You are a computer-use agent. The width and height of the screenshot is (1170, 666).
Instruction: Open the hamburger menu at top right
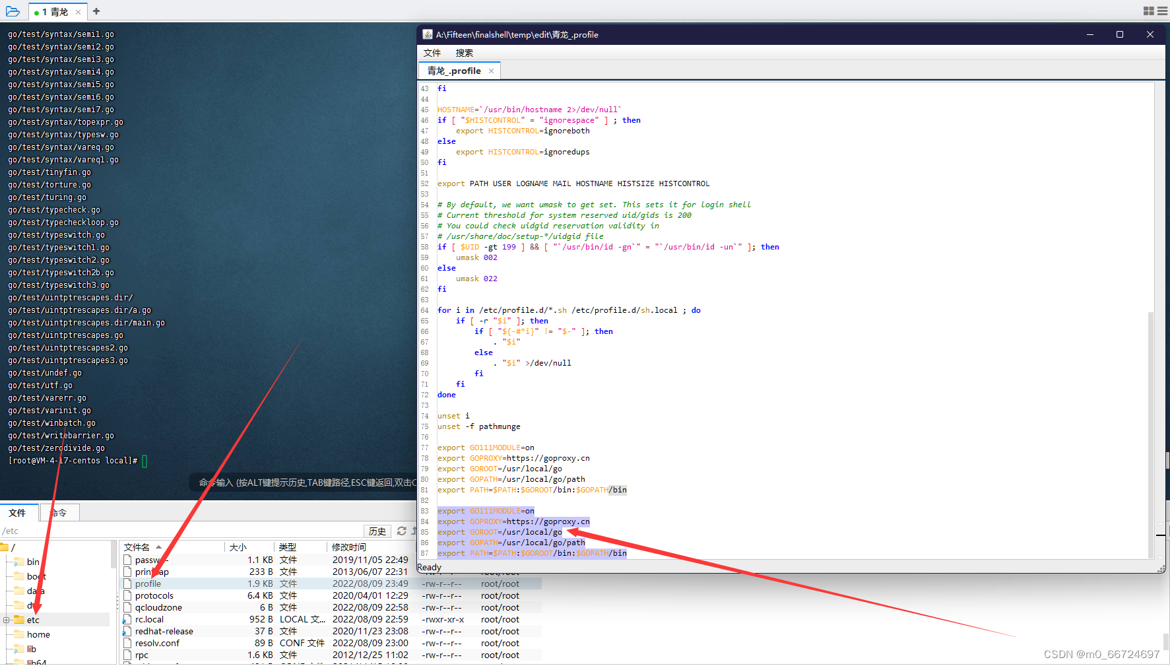[x=1162, y=11]
